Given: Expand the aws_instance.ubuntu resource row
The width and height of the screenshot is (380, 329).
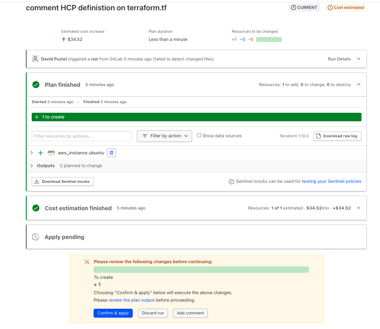Looking at the screenshot, I should (32, 153).
